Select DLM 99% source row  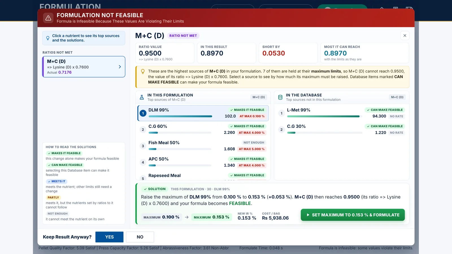coord(203,113)
